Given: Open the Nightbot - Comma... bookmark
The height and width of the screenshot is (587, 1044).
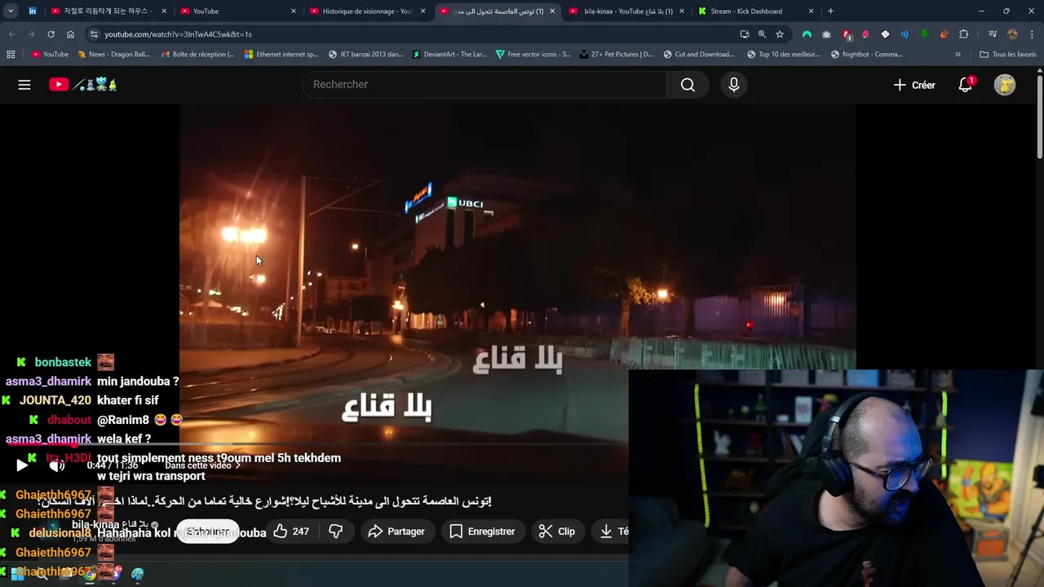Looking at the screenshot, I should point(866,55).
